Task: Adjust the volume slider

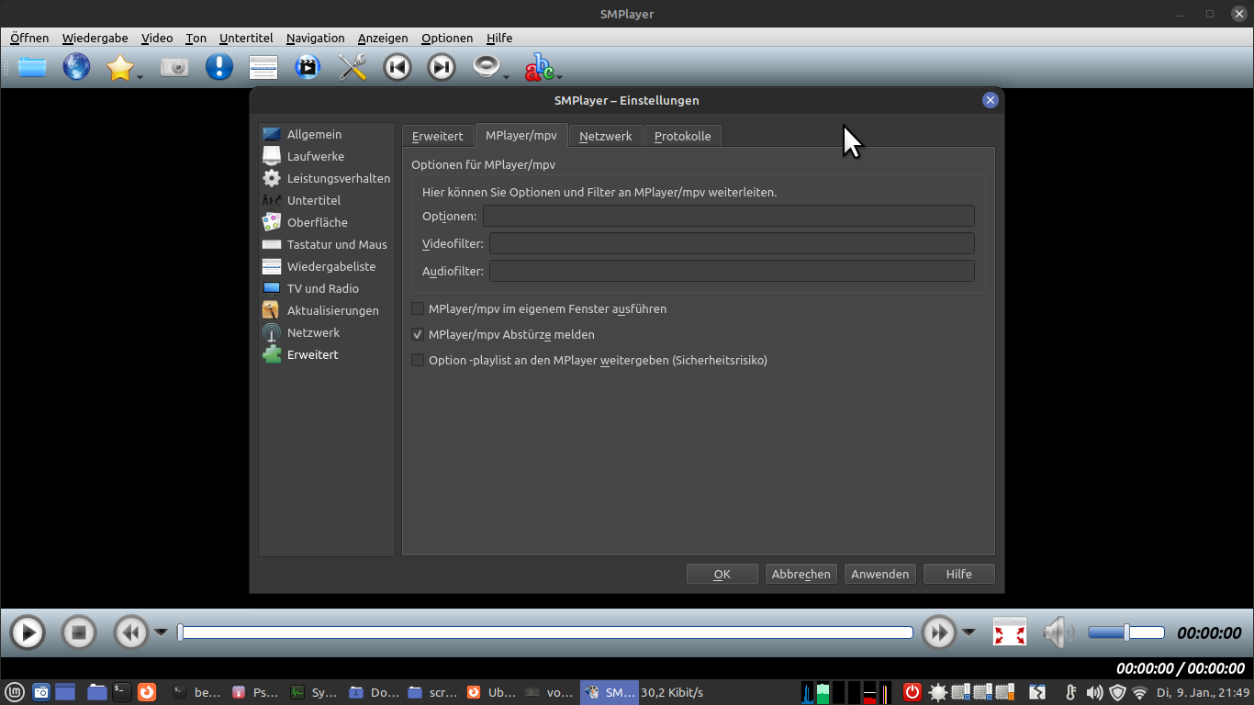Action: tap(1125, 632)
